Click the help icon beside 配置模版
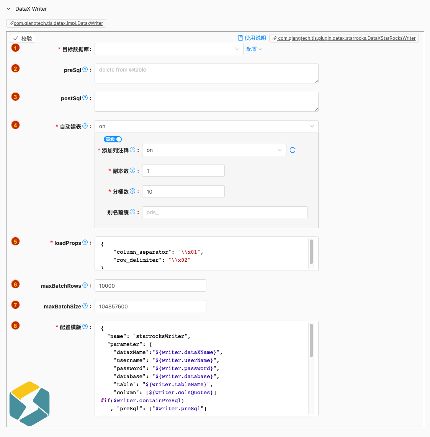Viewport: 430px width, 437px height. 85,327
